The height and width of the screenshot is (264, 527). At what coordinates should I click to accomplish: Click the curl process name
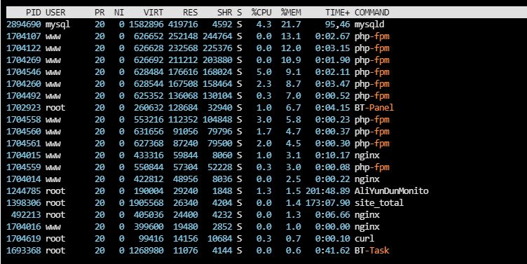[x=364, y=239]
